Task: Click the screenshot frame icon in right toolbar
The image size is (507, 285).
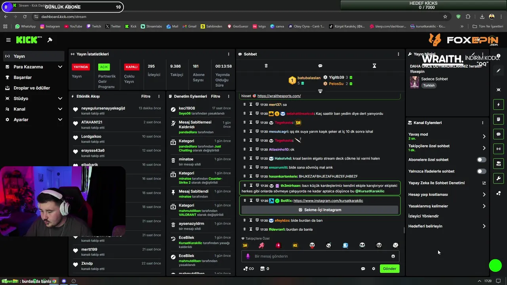Action: [498, 90]
